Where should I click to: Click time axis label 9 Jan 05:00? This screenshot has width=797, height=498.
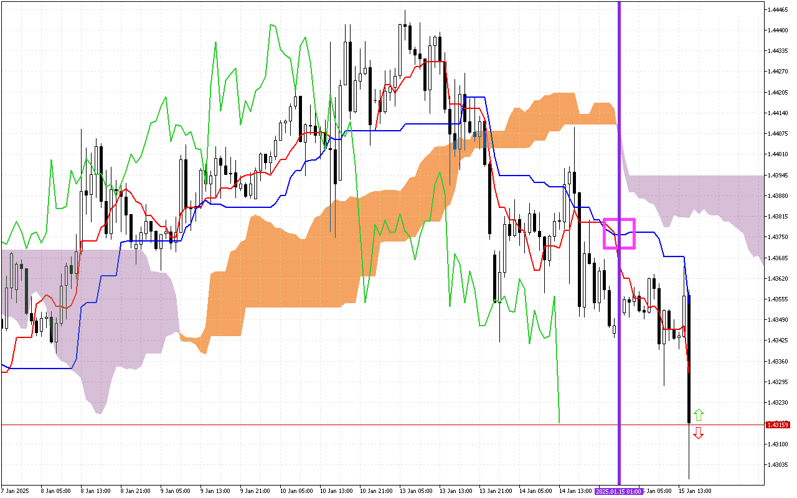pyautogui.click(x=176, y=491)
